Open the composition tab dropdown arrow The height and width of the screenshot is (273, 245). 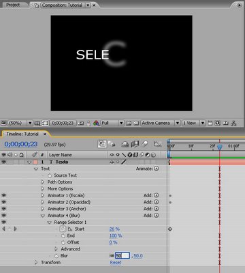(88, 5)
